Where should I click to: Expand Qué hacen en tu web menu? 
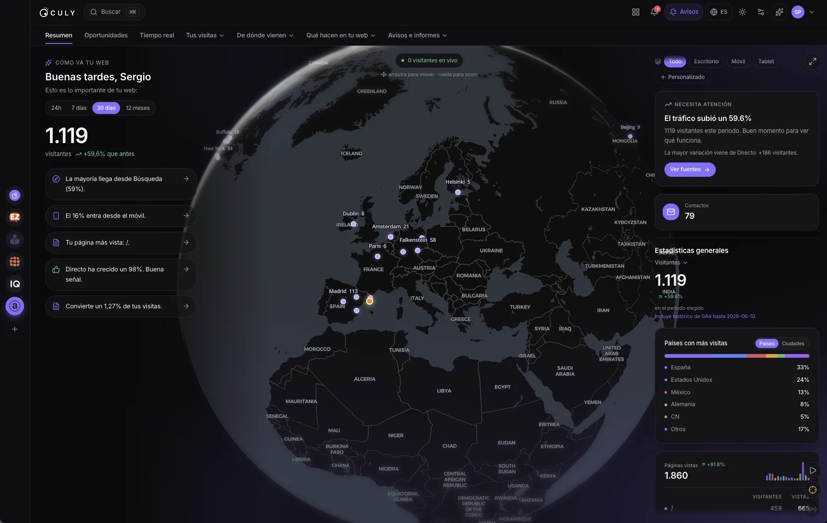341,36
